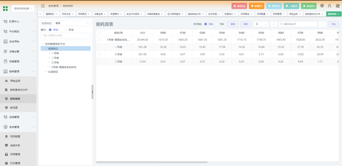The image size is (342, 166).
Task: Go to previous date with left arrow
Action: pos(274,24)
